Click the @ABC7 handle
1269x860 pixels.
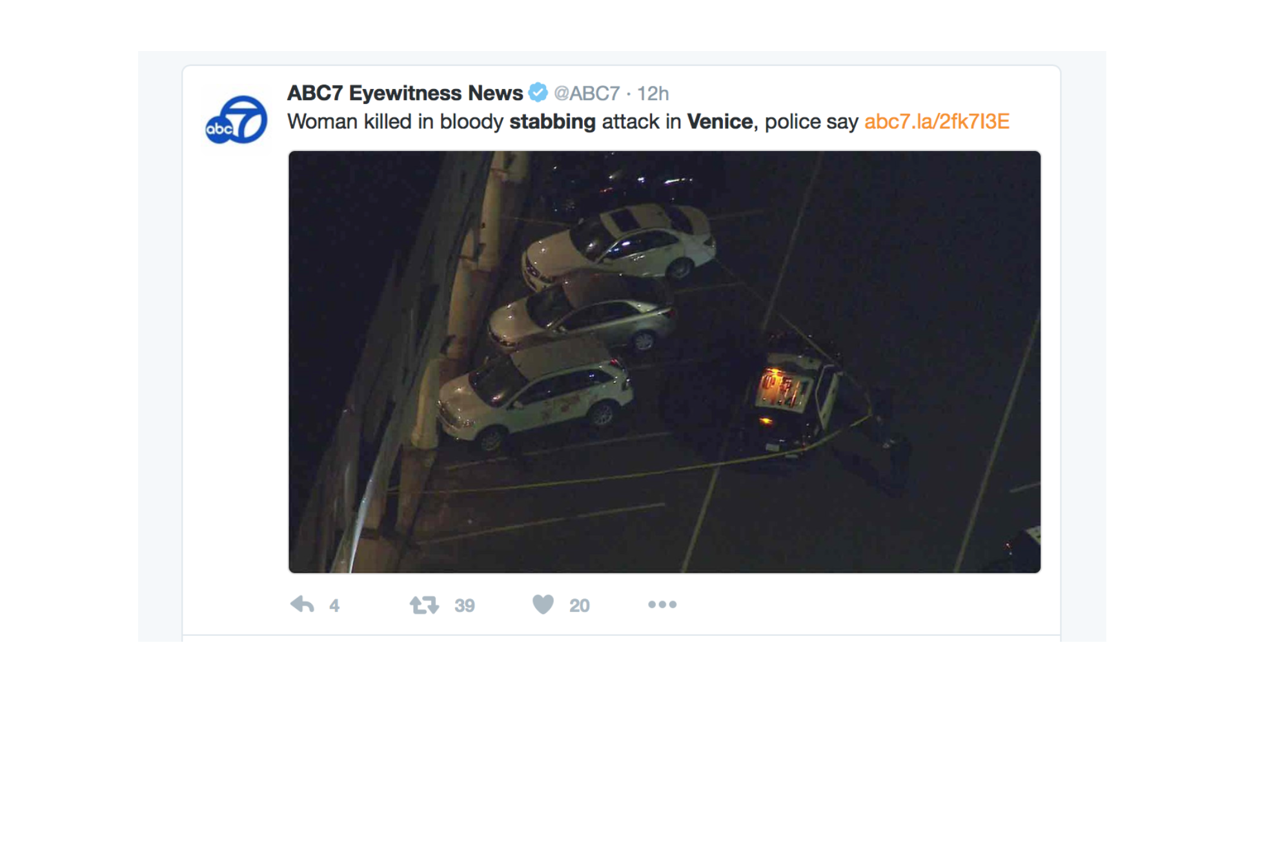pos(587,93)
